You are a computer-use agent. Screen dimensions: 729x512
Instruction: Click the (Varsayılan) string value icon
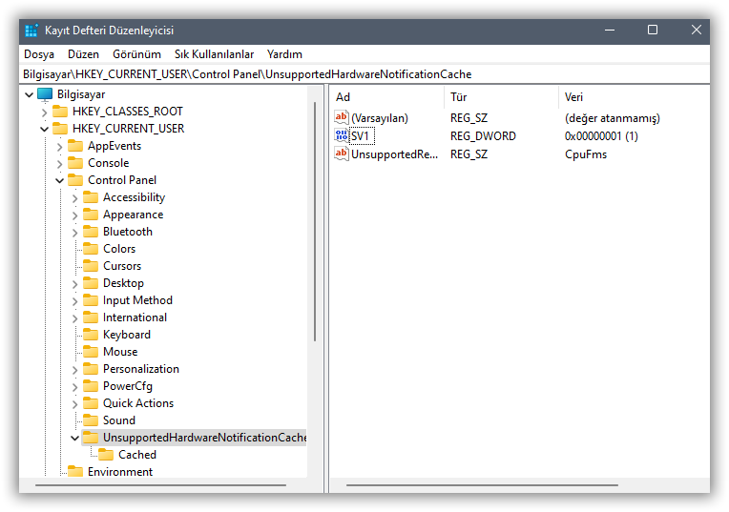click(x=342, y=118)
